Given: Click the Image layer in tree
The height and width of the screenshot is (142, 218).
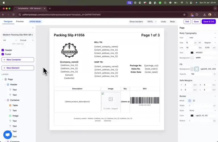Looking at the screenshot, I should (15, 116).
